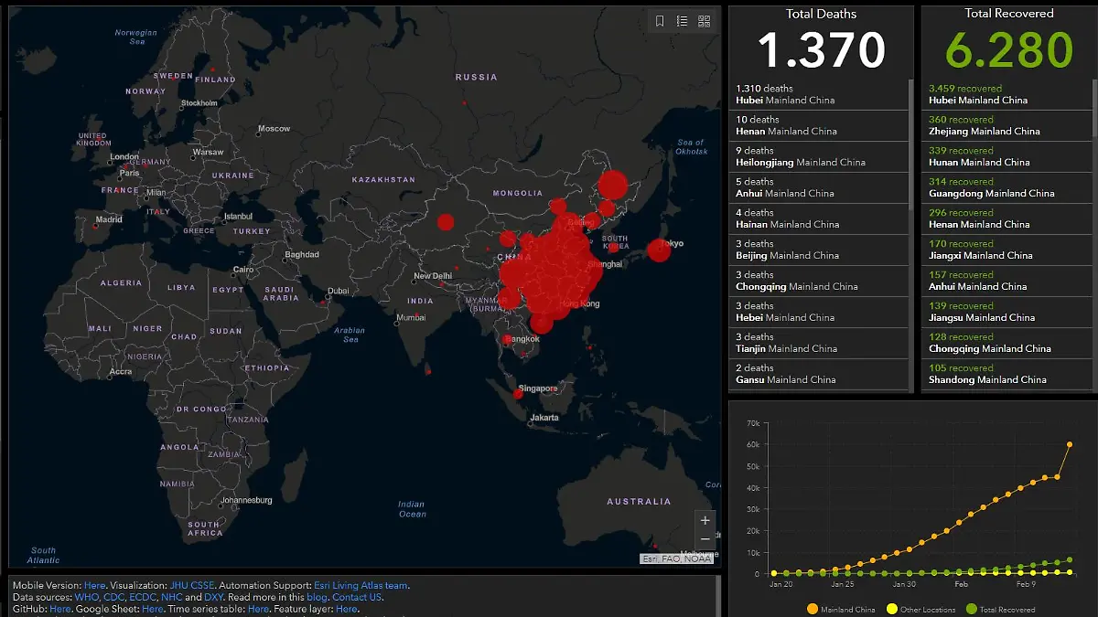
Task: Open the NHC data source link
Action: click(x=171, y=597)
